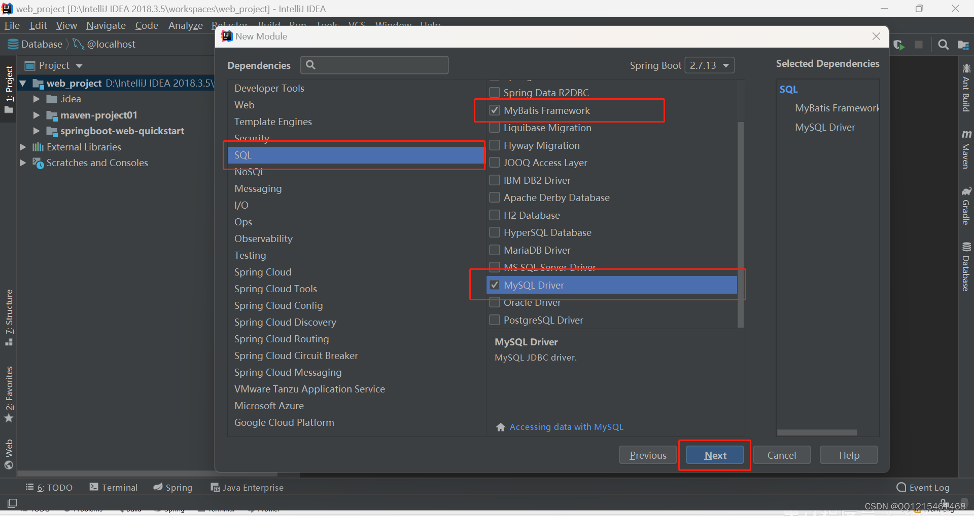
Task: Open the Gradle tool window
Action: tap(966, 206)
